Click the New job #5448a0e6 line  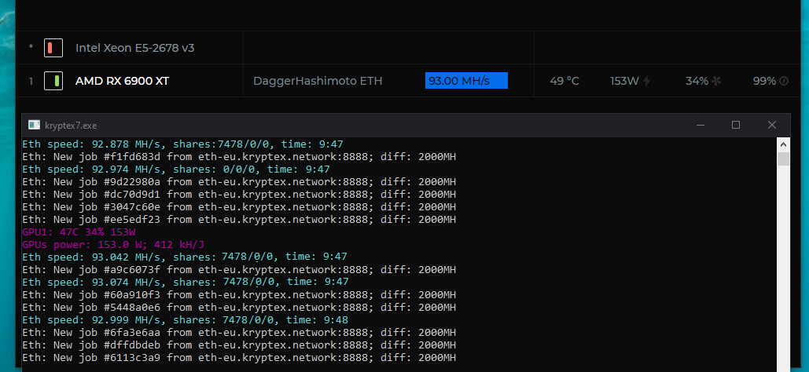[x=239, y=307]
